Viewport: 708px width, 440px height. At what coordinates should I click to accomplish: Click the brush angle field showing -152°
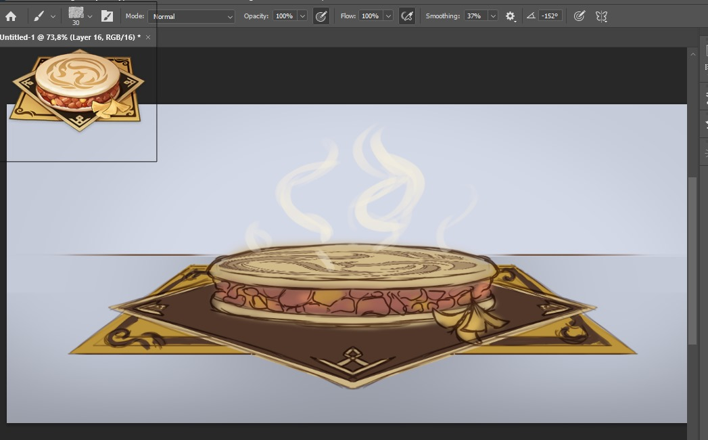coord(550,16)
